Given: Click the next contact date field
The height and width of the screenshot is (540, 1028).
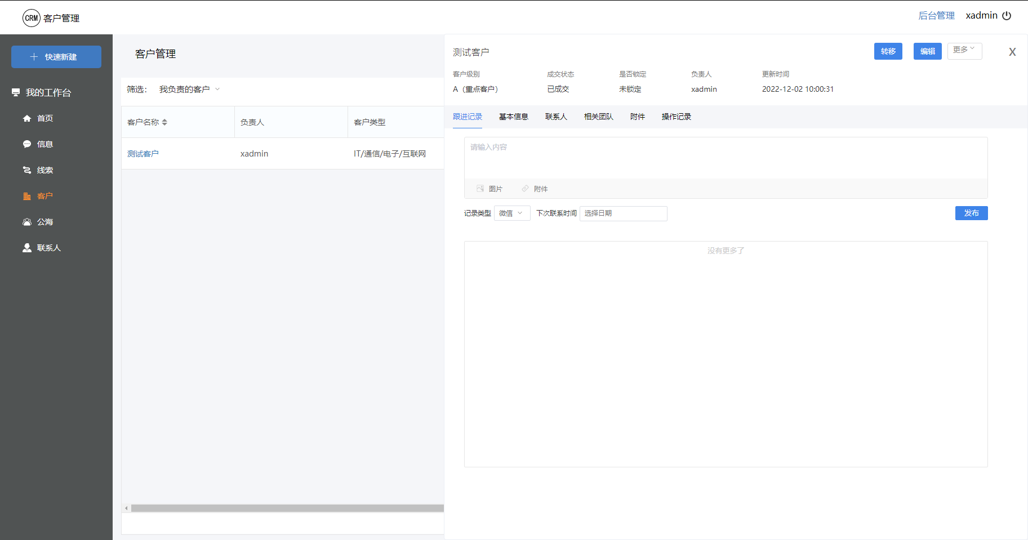Looking at the screenshot, I should (623, 213).
